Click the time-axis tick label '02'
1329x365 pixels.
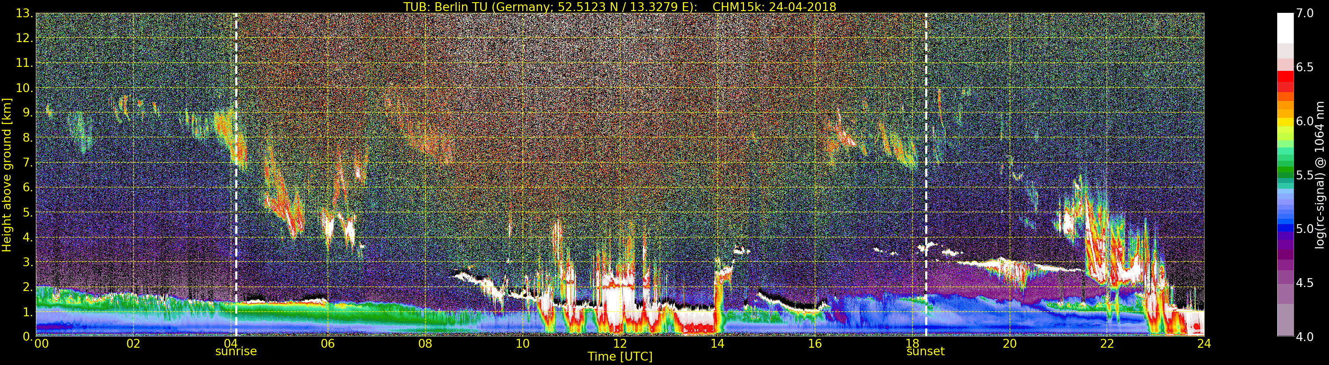[x=133, y=343]
